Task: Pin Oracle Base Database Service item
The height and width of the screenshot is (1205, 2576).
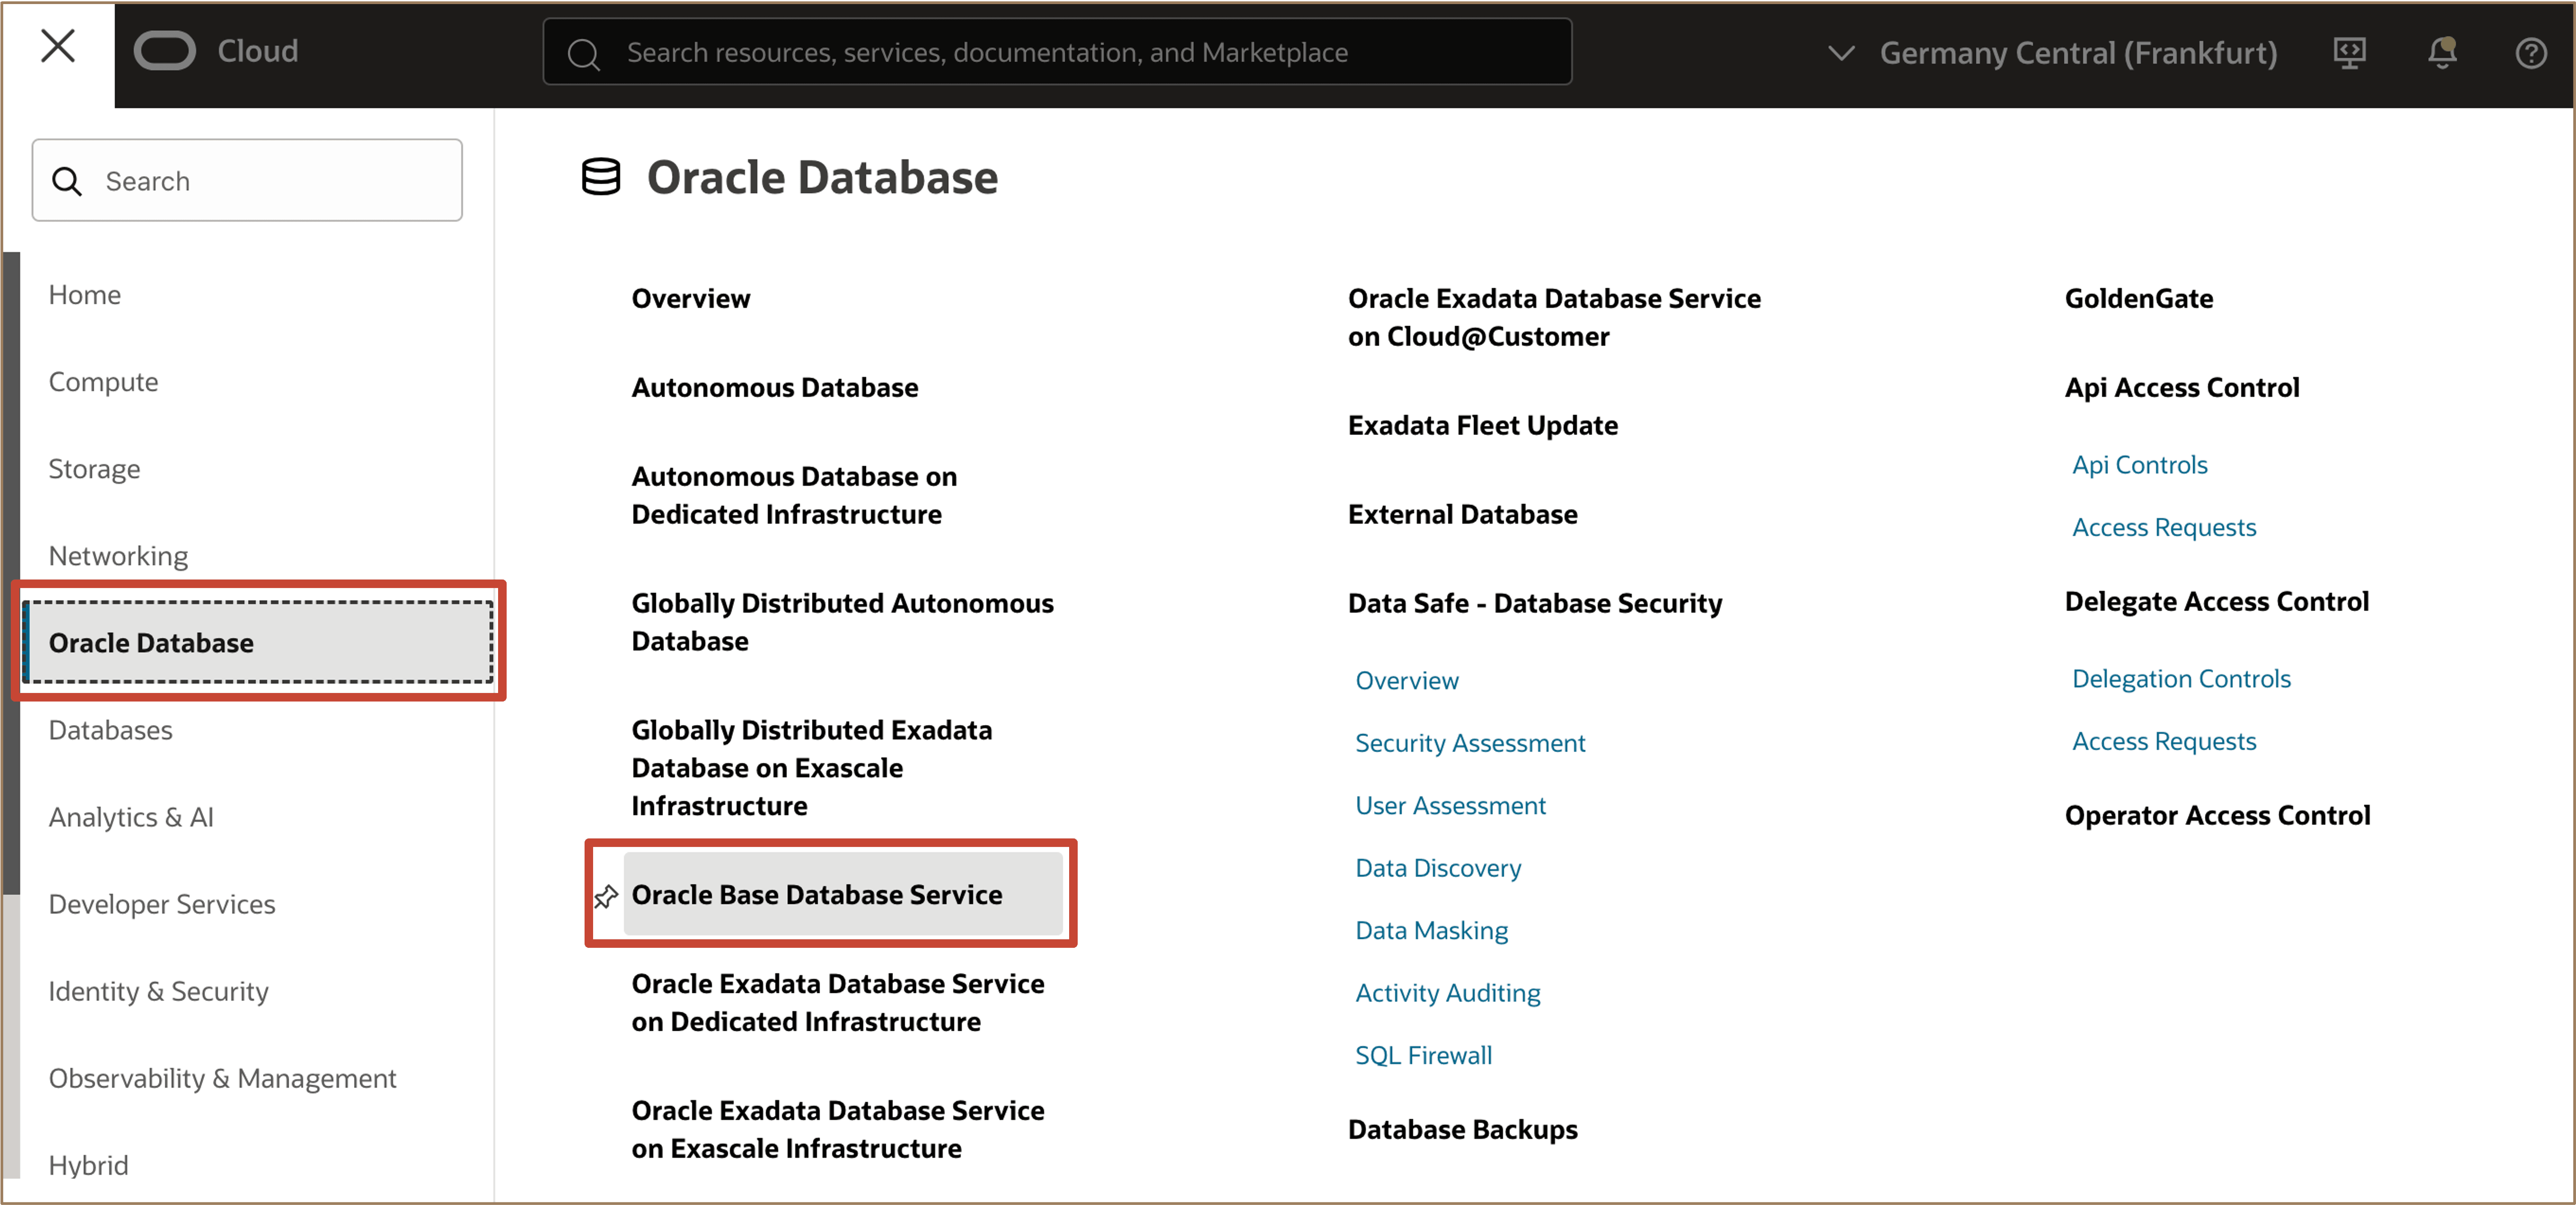Action: pos(606,896)
